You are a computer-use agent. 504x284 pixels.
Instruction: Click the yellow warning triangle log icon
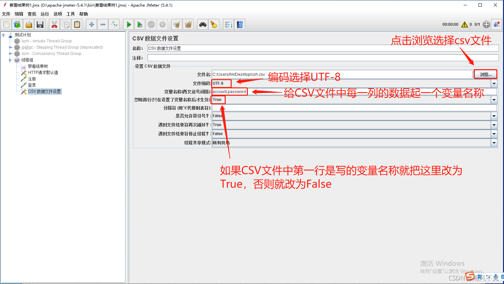point(465,24)
